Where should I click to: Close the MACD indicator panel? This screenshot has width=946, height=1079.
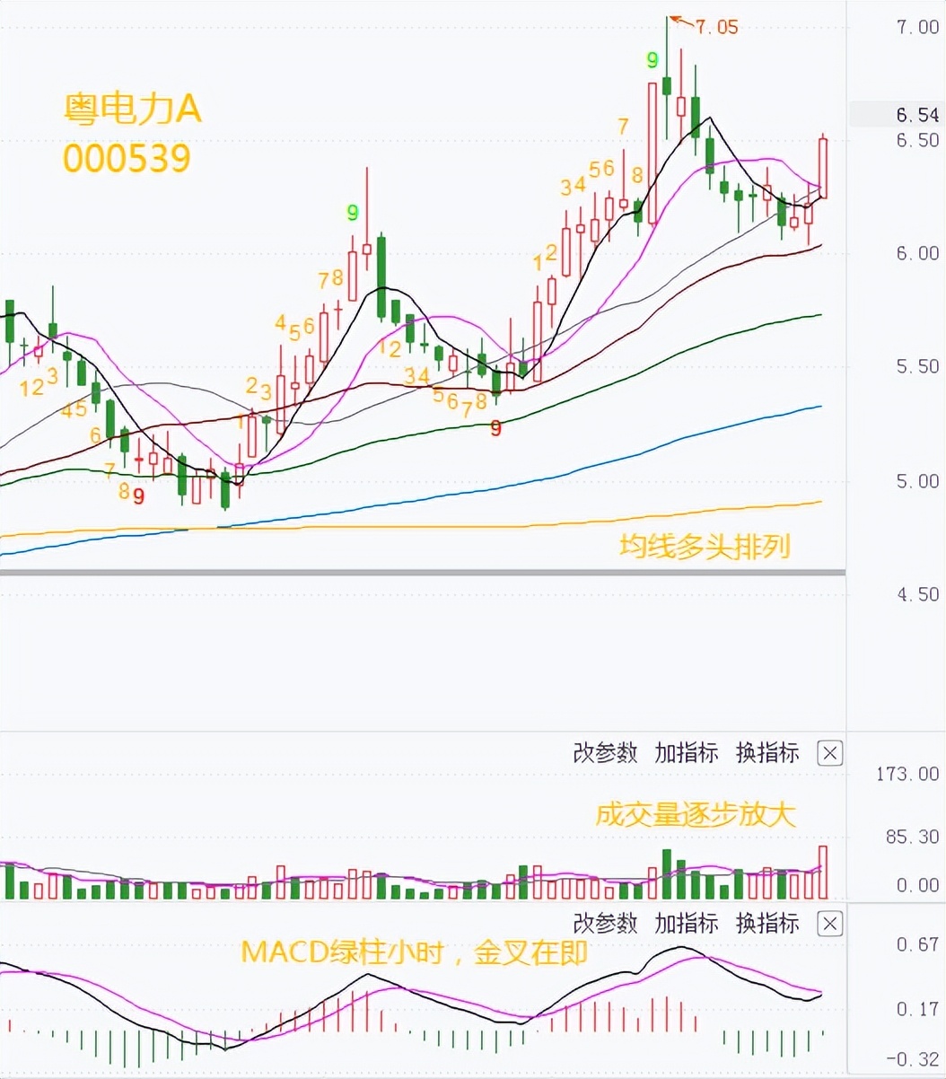pyautogui.click(x=829, y=924)
